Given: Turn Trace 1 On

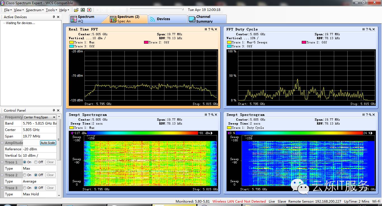Looking at the screenshot, I should (x=25, y=162).
